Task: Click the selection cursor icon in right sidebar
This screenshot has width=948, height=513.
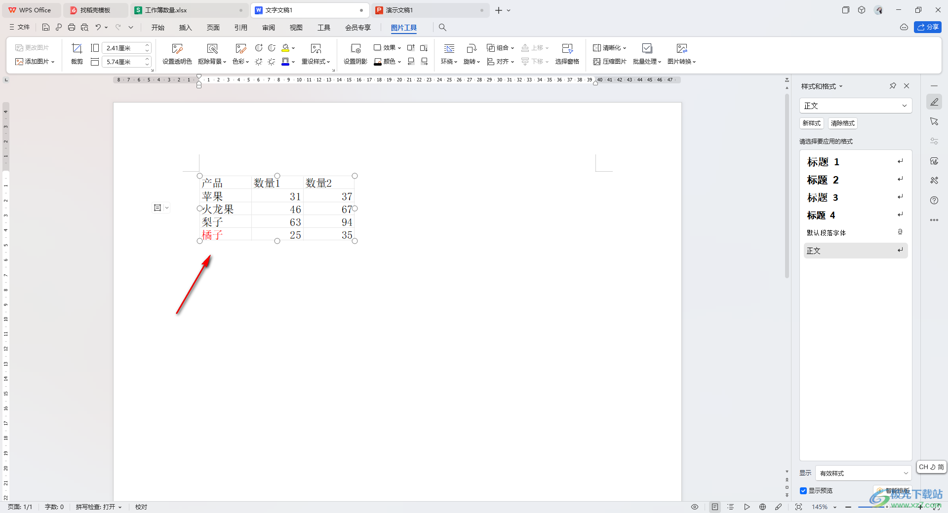Action: coord(934,121)
